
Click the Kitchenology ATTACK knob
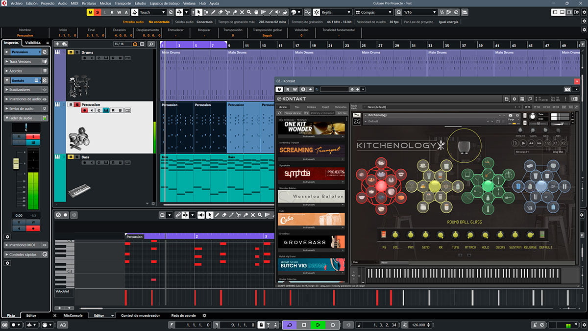[470, 235]
